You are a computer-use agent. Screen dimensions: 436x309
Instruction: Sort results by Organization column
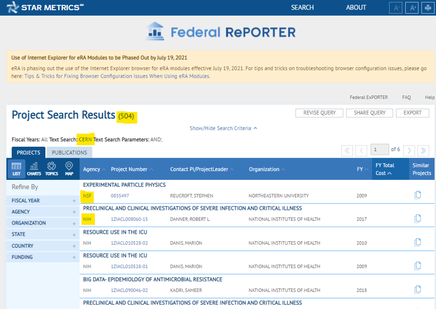click(x=267, y=169)
